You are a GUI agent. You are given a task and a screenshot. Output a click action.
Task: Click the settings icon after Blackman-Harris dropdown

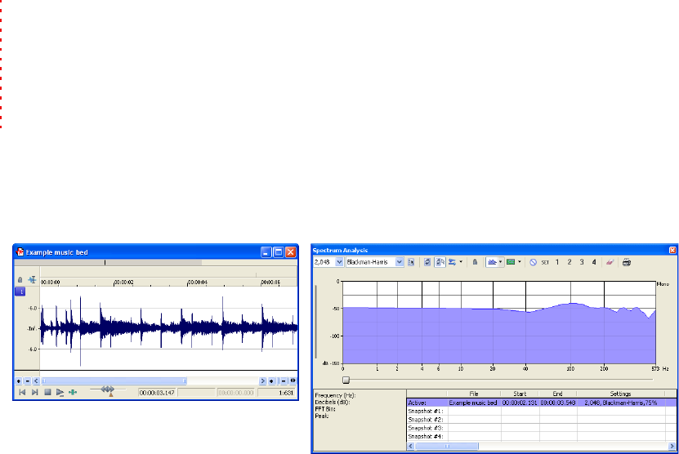(411, 262)
